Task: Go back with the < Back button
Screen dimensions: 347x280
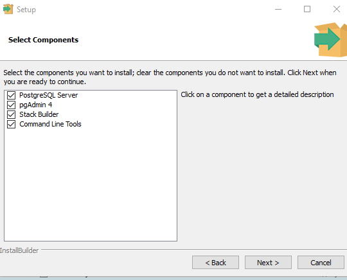Action: point(215,263)
